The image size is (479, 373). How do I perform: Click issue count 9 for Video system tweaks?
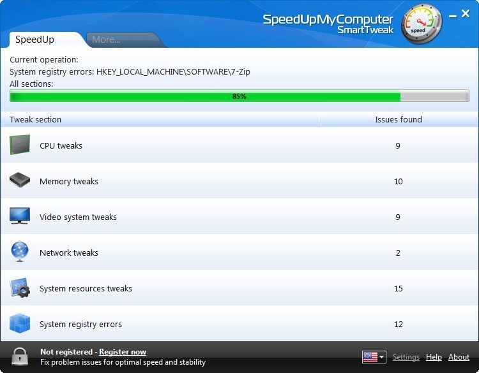[x=398, y=217]
